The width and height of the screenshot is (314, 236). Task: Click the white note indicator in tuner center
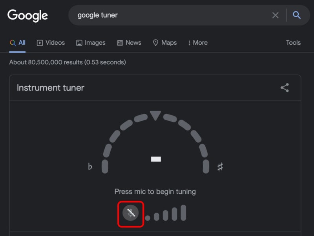(156, 159)
